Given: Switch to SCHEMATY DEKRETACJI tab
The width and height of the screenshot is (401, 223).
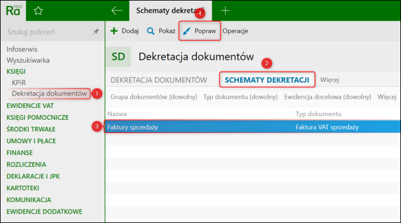Looking at the screenshot, I should tap(267, 80).
